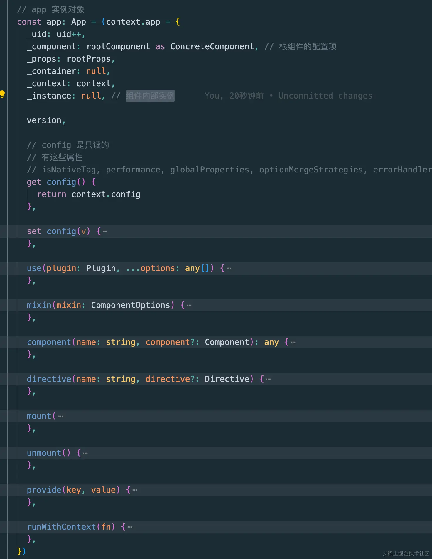Expand folded component(name: string) method ellipsis

293,342
